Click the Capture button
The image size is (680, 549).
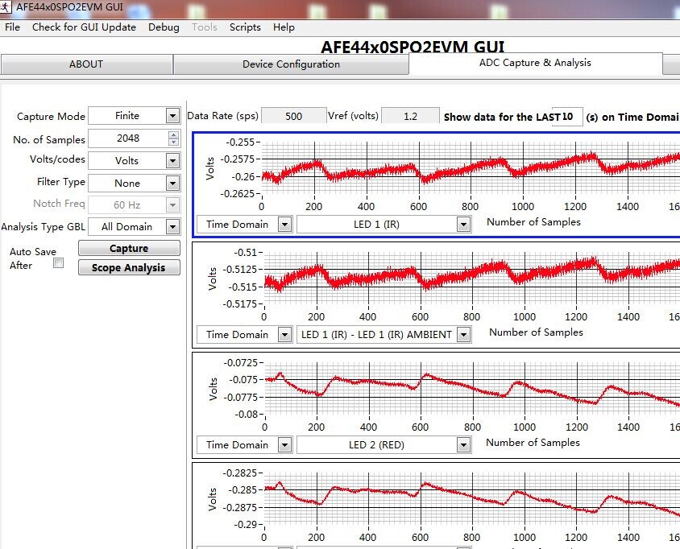point(129,248)
